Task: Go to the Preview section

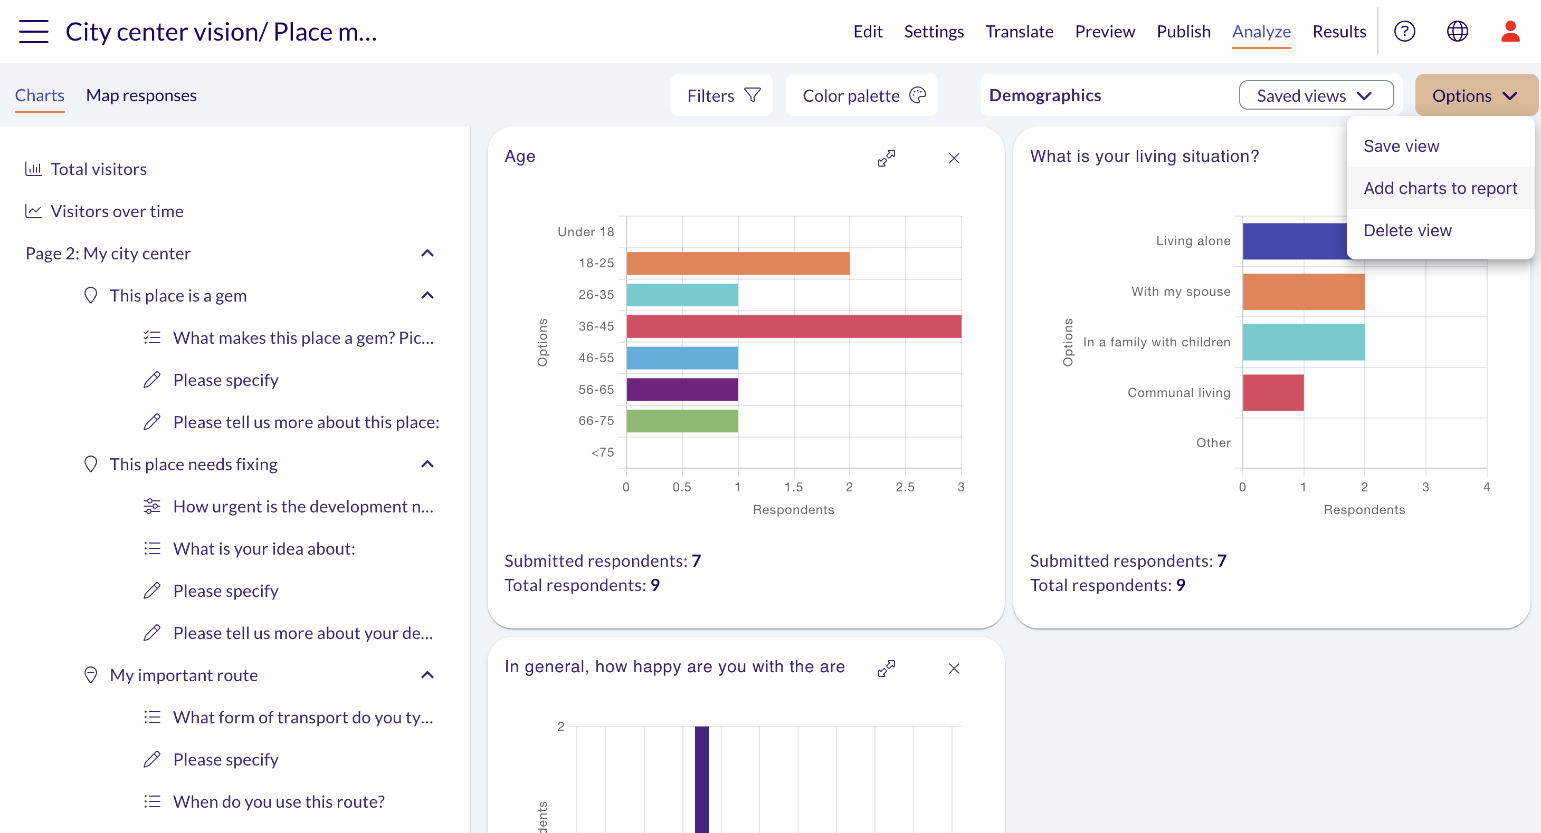Action: pyautogui.click(x=1105, y=31)
